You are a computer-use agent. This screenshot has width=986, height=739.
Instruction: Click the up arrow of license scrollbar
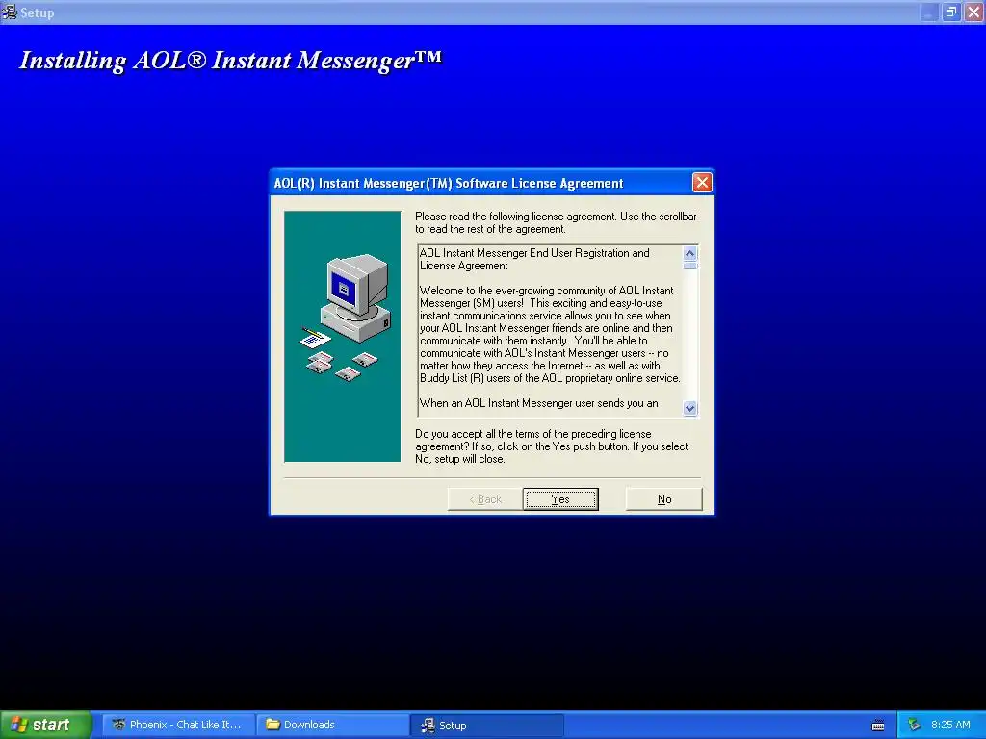pyautogui.click(x=689, y=253)
